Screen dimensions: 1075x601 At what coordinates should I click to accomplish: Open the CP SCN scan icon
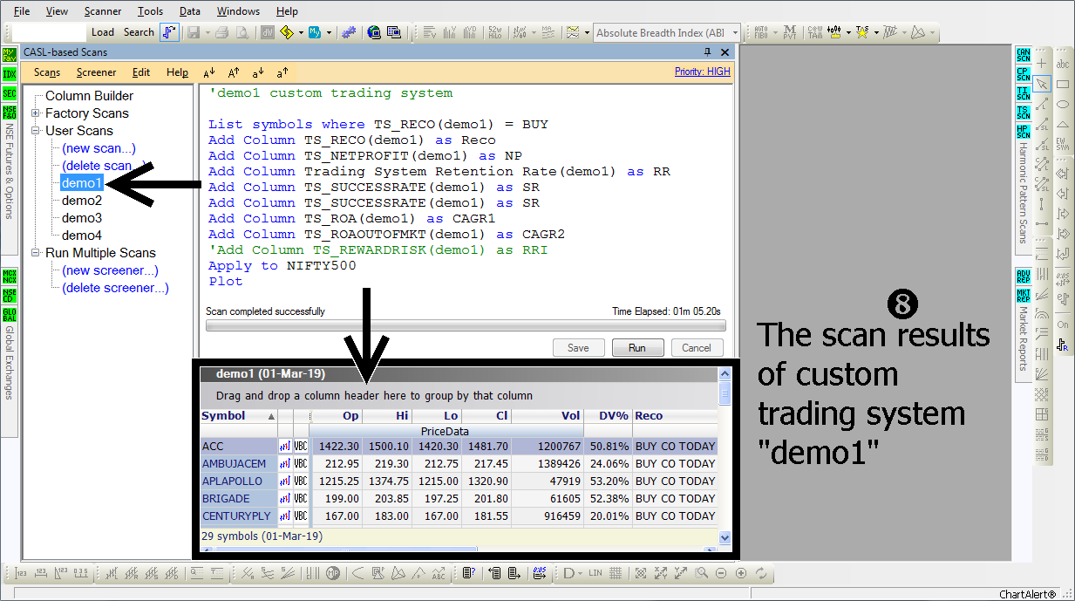1023,73
